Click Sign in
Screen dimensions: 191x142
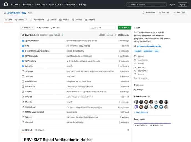(172, 4)
